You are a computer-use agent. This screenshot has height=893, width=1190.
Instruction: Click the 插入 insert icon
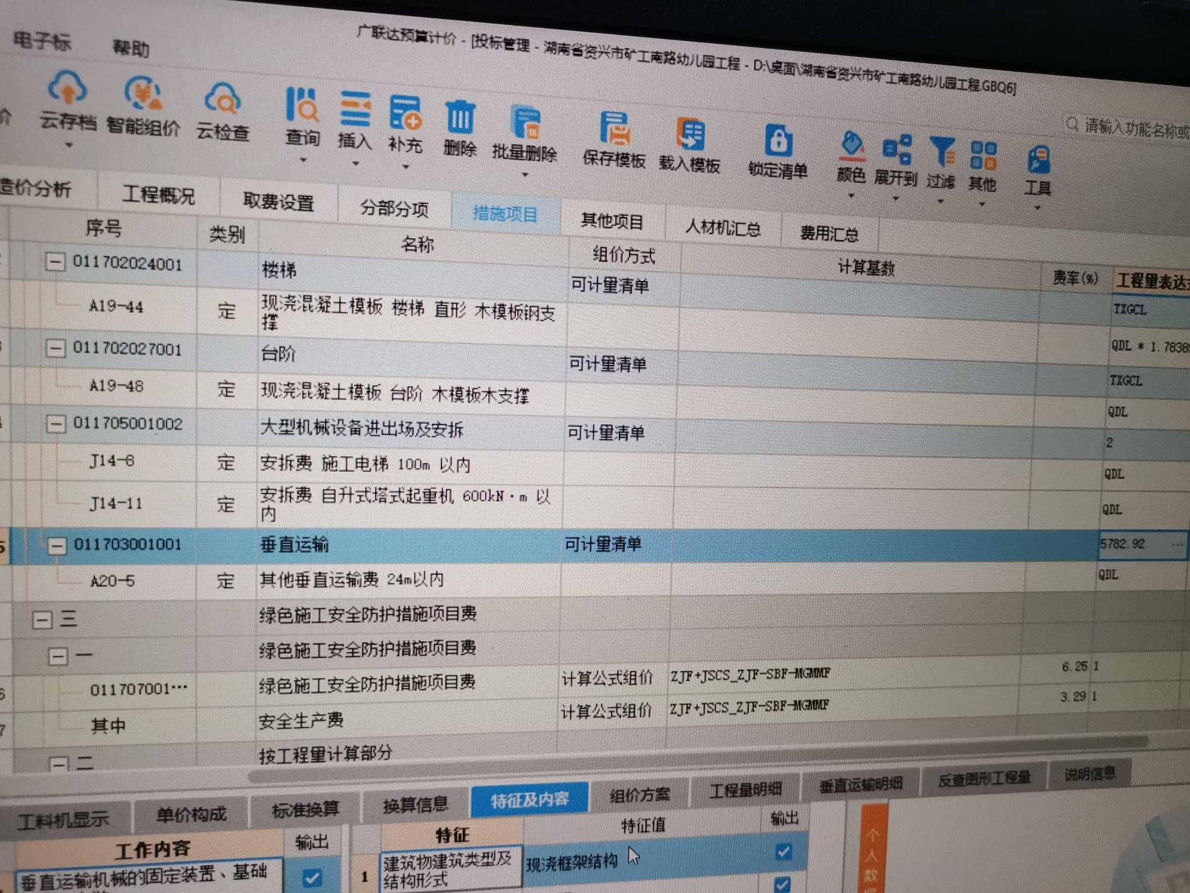pos(355,110)
